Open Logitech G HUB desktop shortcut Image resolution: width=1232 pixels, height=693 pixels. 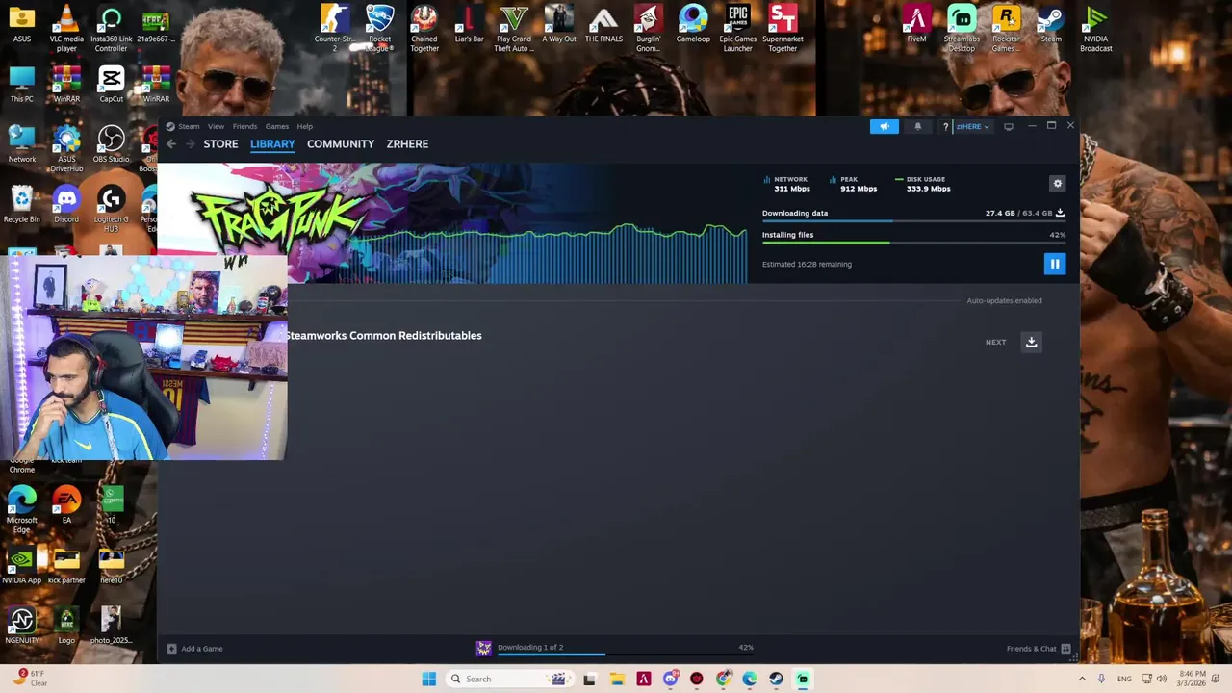111,209
